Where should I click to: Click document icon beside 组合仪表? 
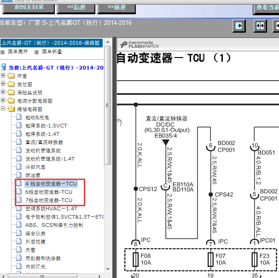[x=19, y=233]
